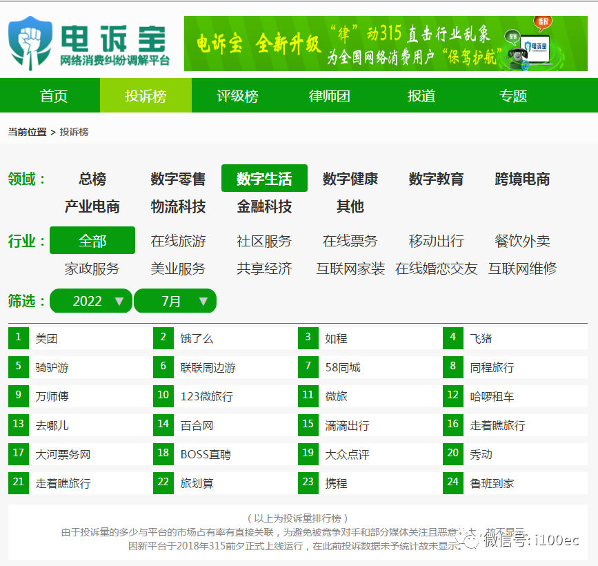
Task: Select the 总榜 field filter
Action: point(92,179)
